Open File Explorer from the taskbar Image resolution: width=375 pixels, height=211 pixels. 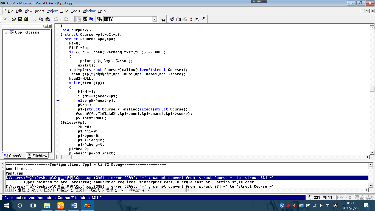pyautogui.click(x=47, y=206)
